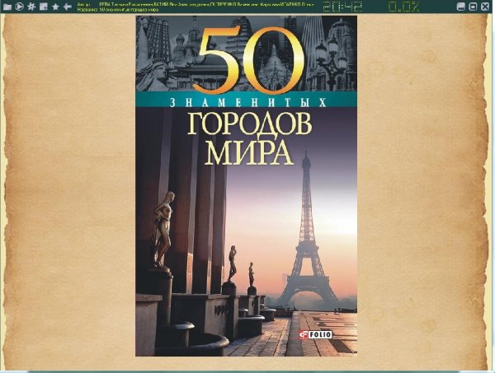Click the fourth toolbar icon before the star
Viewport: 495px width, 373px height.
[44, 7]
